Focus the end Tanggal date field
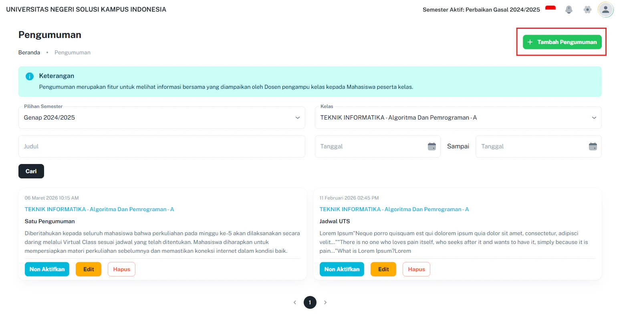Image resolution: width=623 pixels, height=316 pixels. point(538,146)
